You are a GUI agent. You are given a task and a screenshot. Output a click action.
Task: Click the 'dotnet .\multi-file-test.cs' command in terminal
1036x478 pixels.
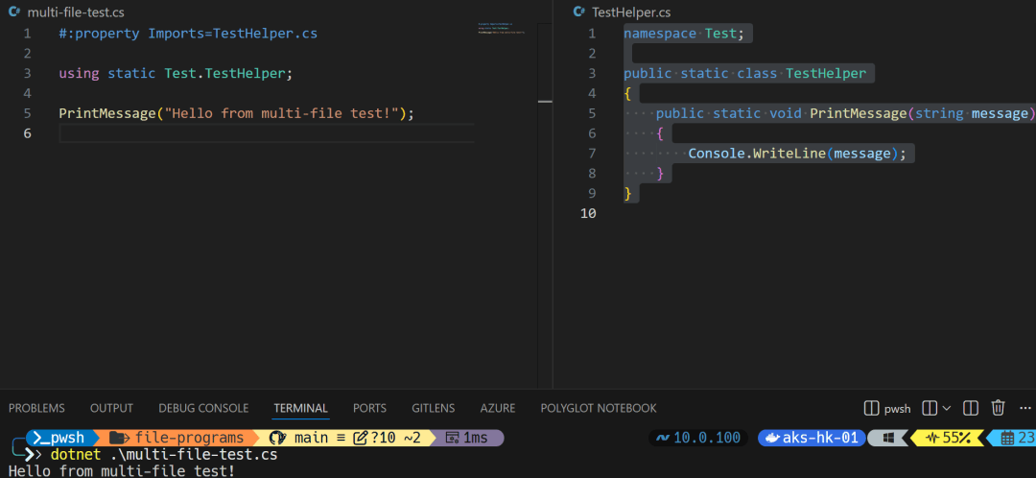pyautogui.click(x=164, y=455)
